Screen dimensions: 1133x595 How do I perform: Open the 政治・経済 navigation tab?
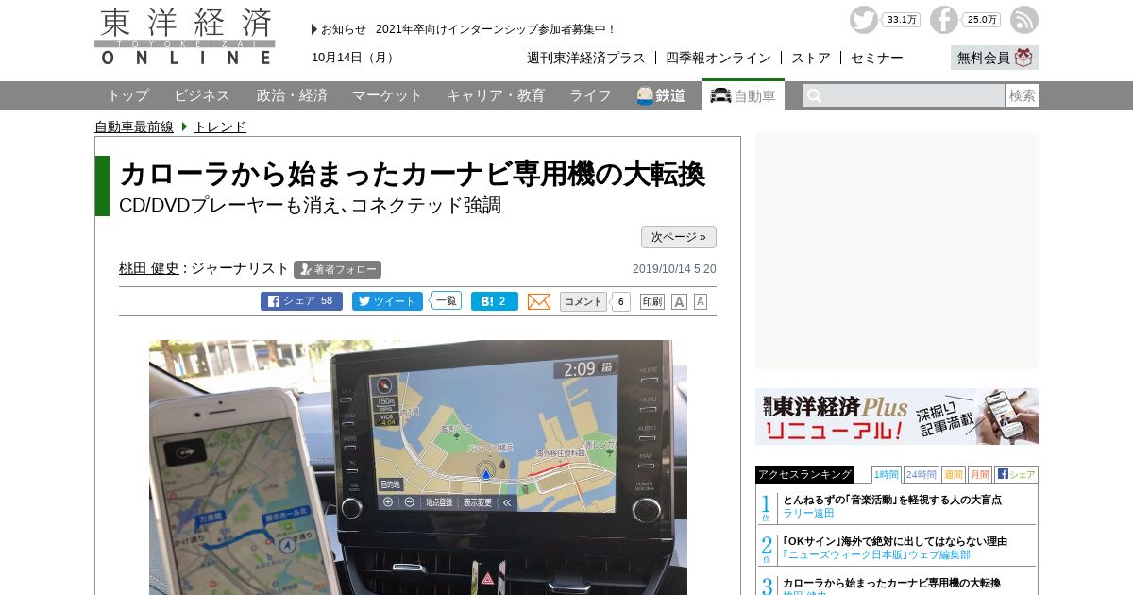[292, 95]
